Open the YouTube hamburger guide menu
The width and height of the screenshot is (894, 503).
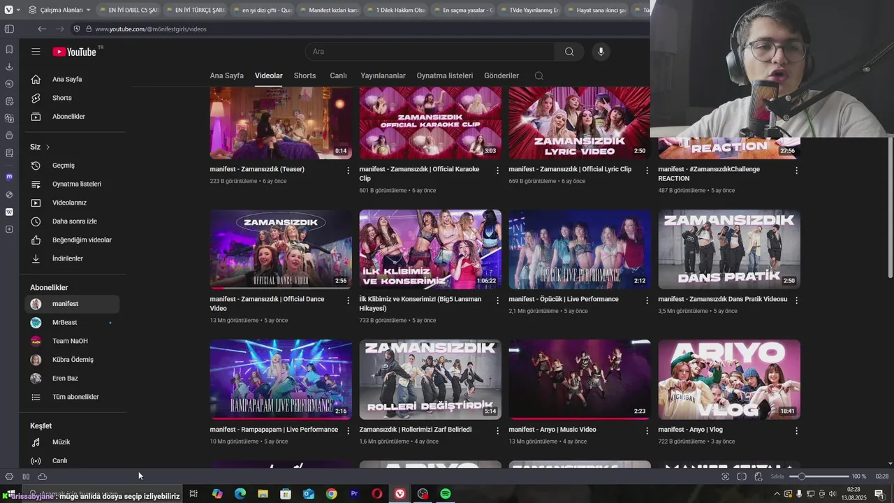click(36, 52)
